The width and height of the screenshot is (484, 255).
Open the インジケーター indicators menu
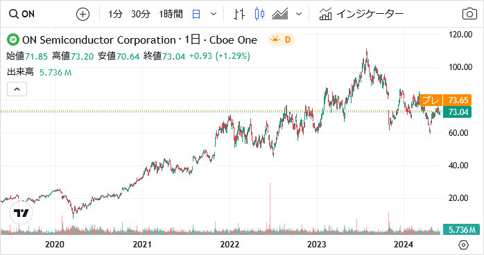pyautogui.click(x=361, y=14)
